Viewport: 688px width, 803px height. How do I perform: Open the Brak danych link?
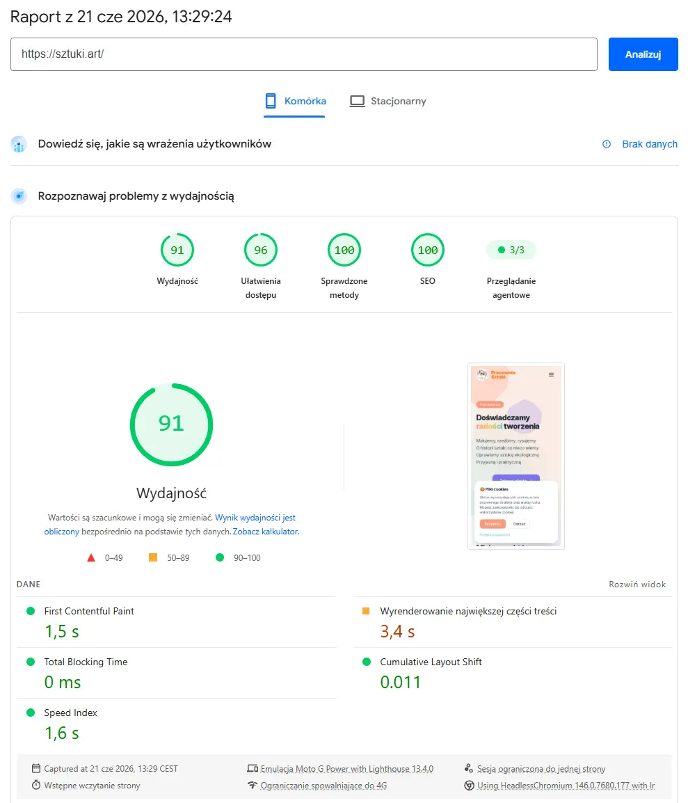[650, 145]
